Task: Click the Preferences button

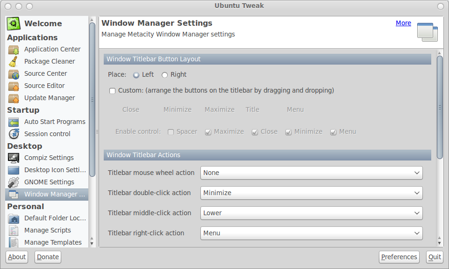Action: pos(399,257)
